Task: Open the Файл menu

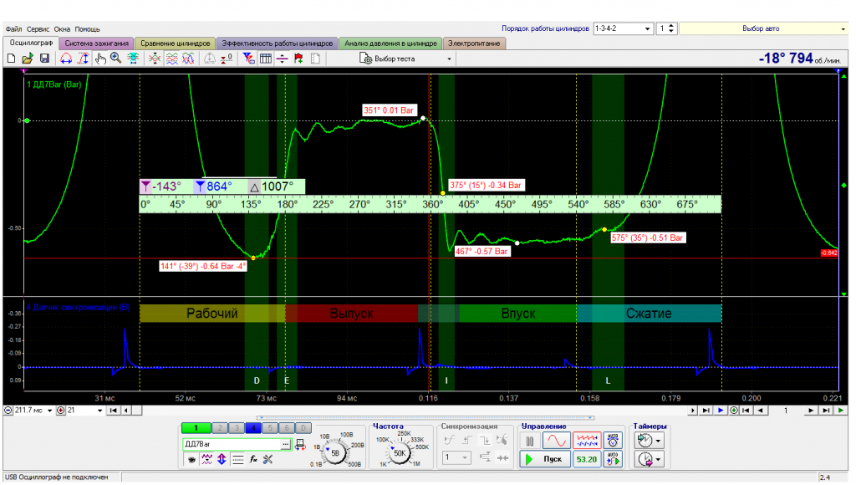Action: point(13,29)
